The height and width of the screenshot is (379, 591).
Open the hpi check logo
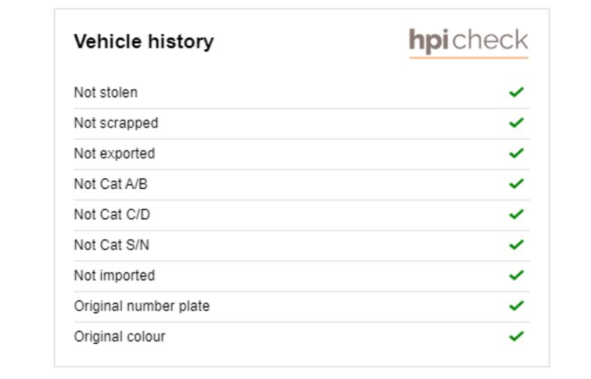[x=469, y=42]
